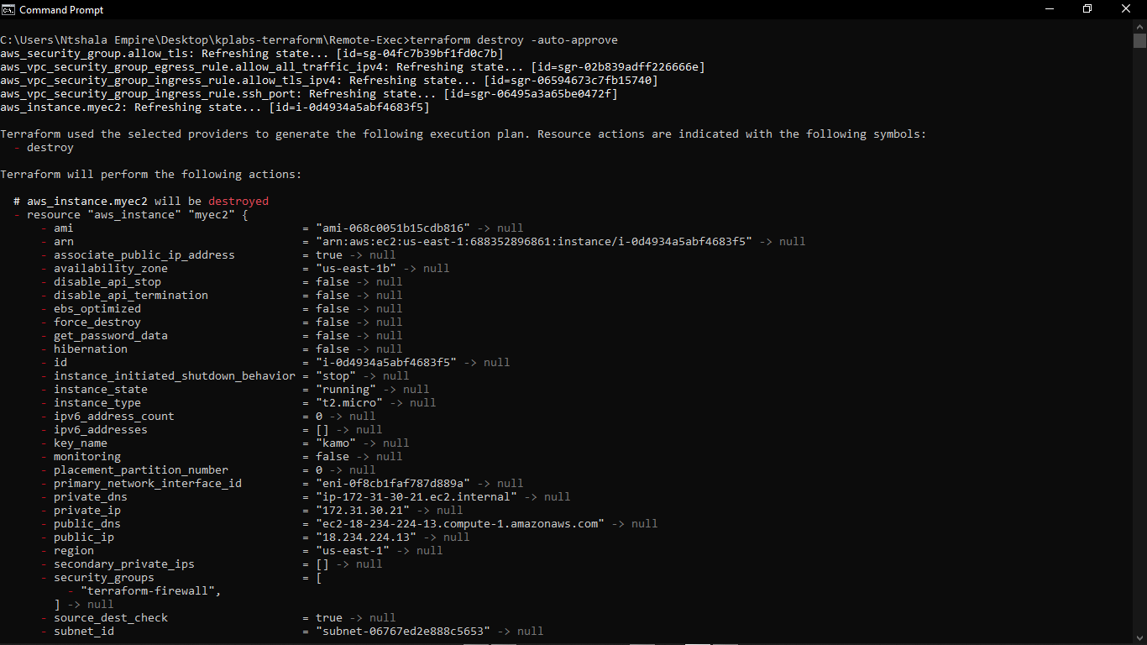Maximize the Command Prompt window

pos(1087,9)
